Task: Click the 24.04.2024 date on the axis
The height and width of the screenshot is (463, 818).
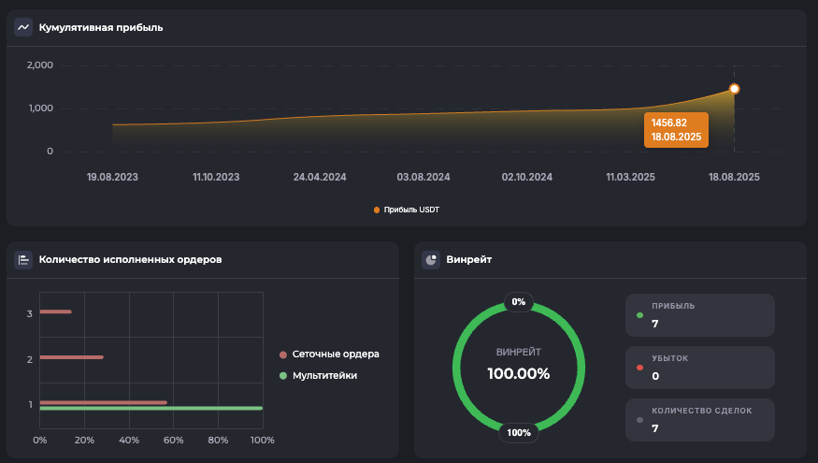Action: (320, 176)
